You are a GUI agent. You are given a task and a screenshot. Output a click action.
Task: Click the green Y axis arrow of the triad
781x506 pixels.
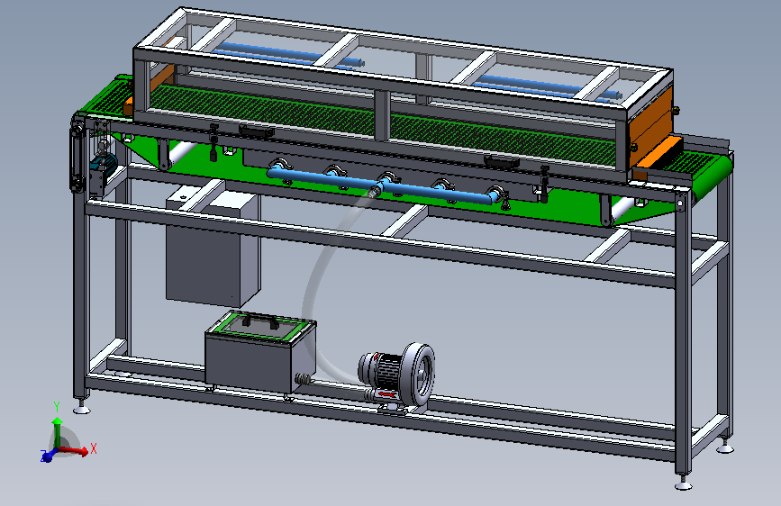tap(58, 432)
